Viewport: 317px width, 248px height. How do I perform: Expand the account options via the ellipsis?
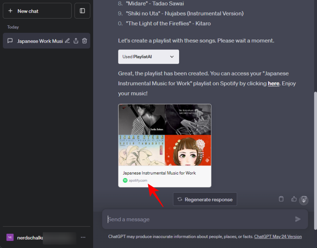point(83,237)
